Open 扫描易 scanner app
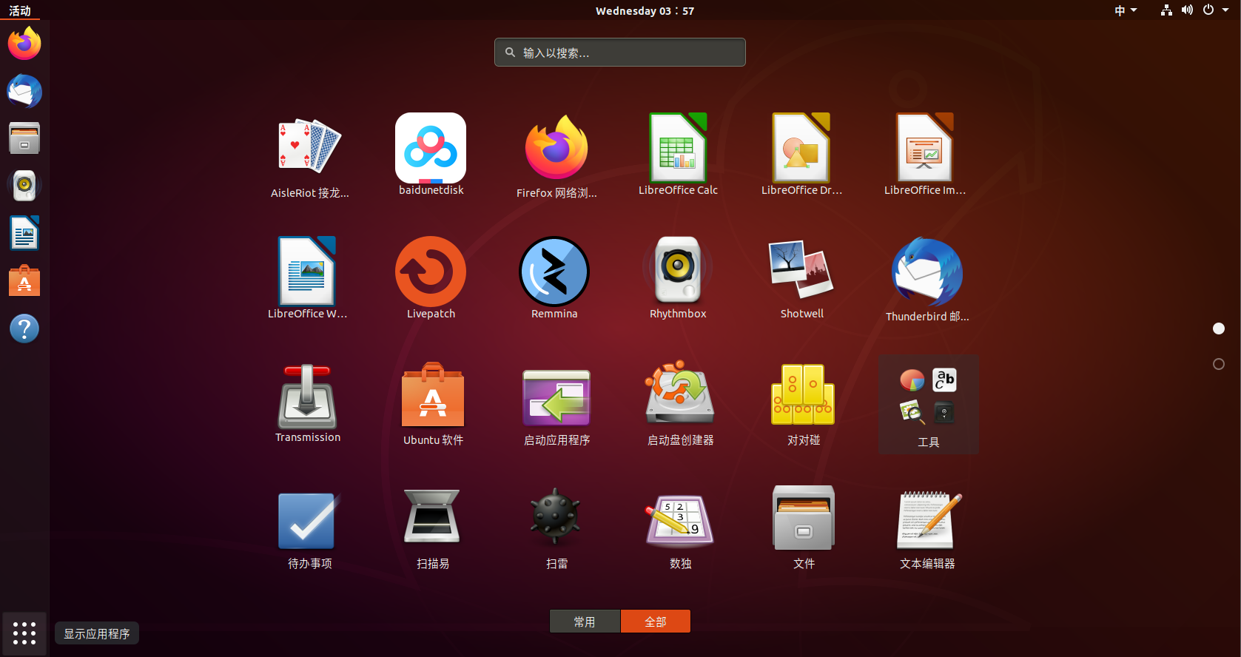 click(x=433, y=528)
